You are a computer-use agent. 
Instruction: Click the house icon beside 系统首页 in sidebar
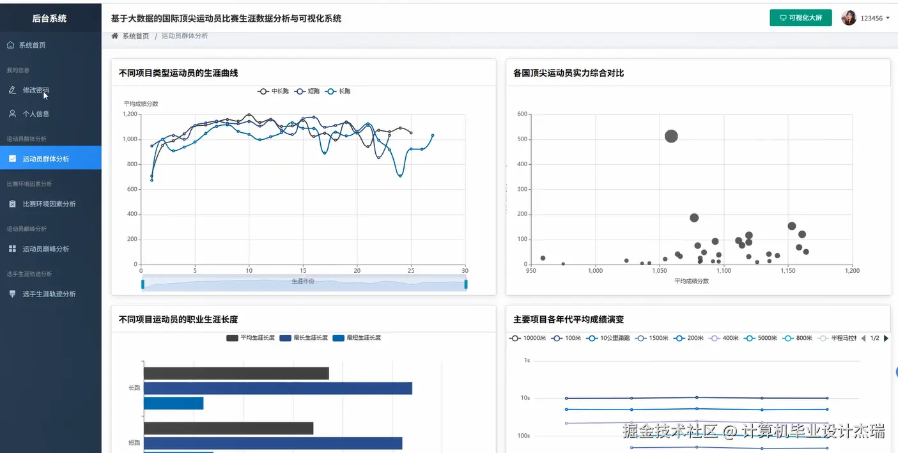[x=11, y=45]
